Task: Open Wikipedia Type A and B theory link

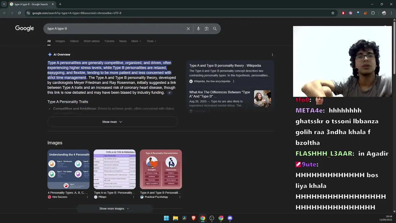Action: pos(225,66)
